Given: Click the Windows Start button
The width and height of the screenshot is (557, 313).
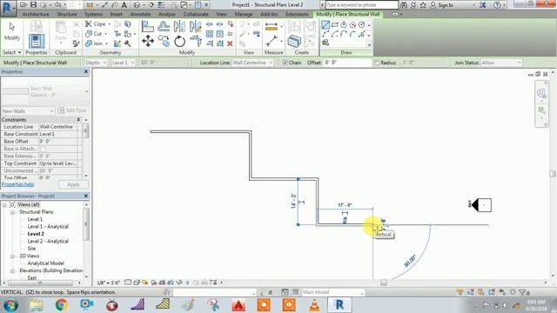Looking at the screenshot, I should pos(10,305).
